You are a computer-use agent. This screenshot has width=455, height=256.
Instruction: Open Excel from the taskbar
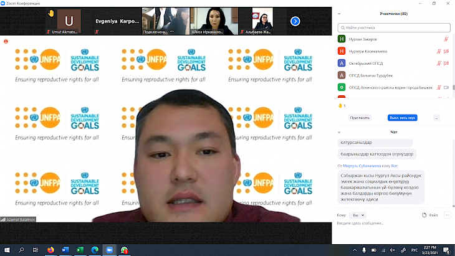[80, 250]
